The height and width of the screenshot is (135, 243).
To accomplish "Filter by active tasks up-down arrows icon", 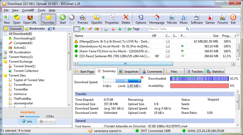I will 97,29.
